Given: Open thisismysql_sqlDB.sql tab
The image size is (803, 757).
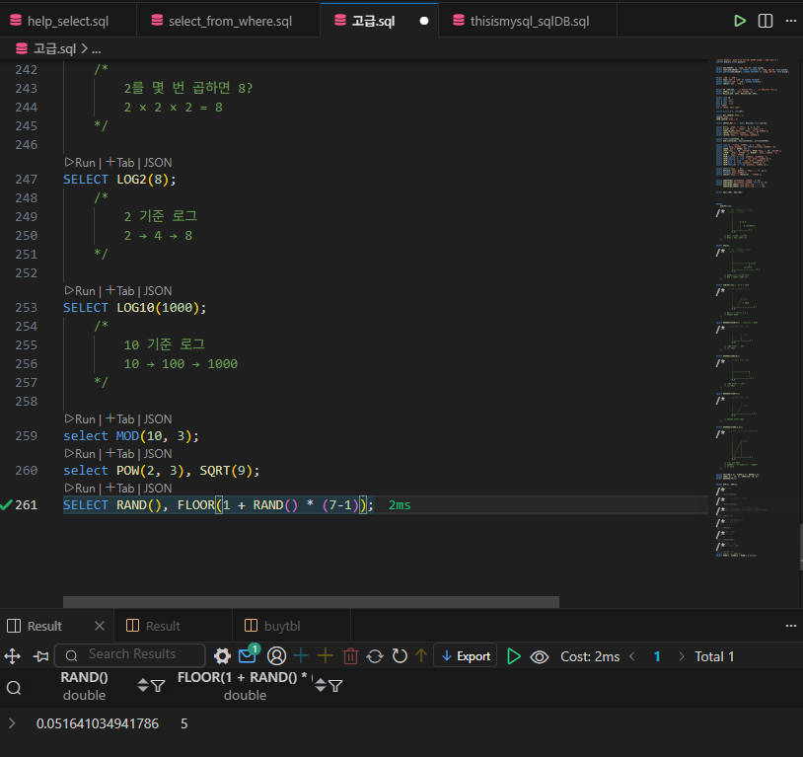Looking at the screenshot, I should [x=529, y=21].
